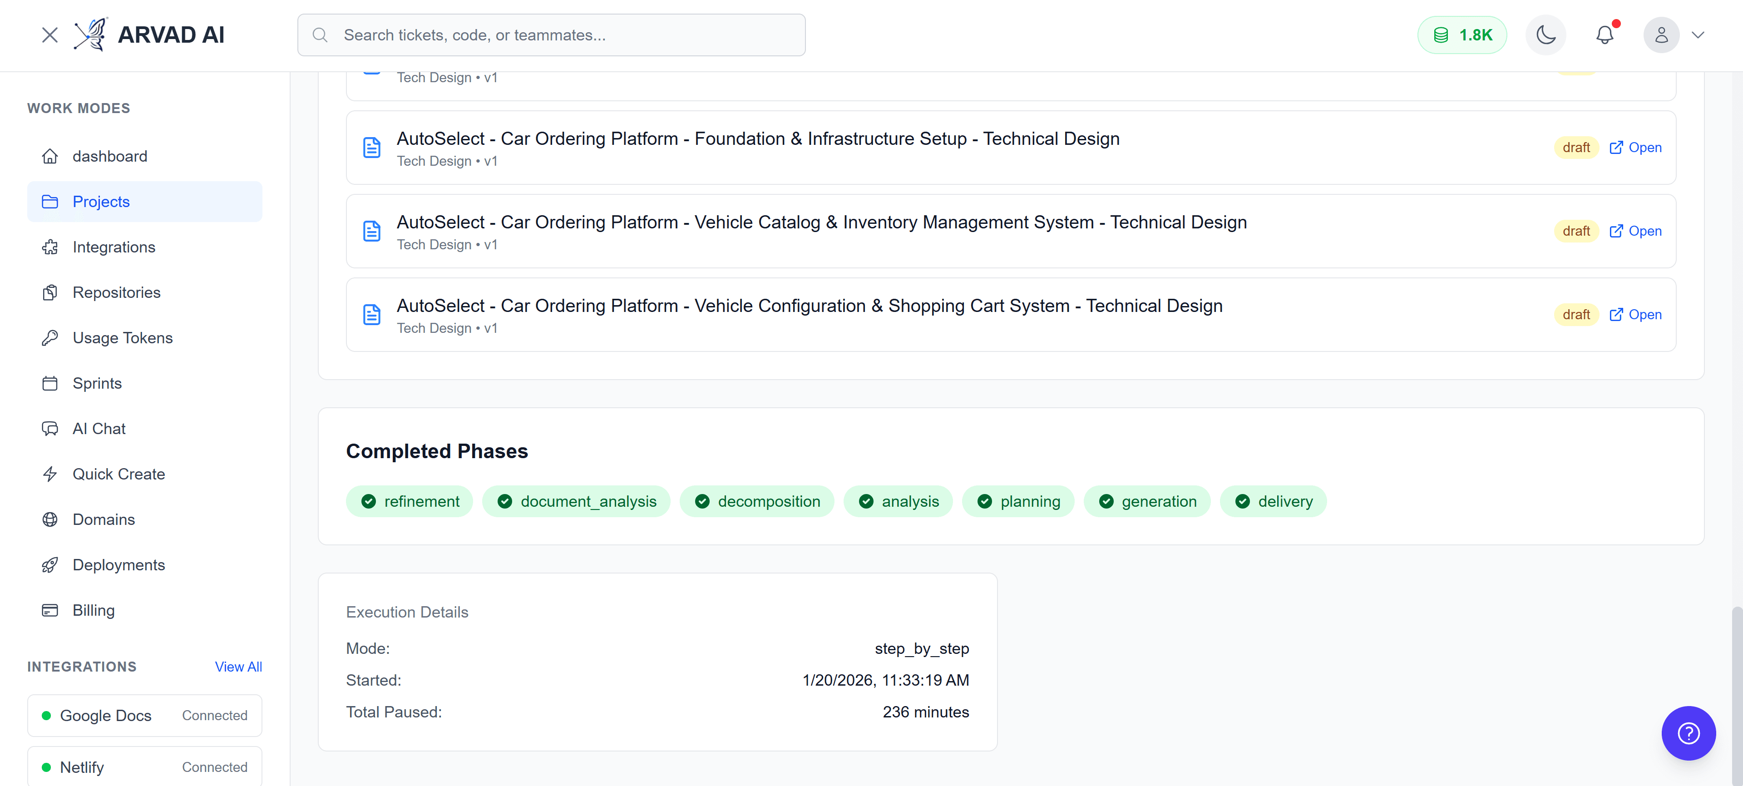Expand the account dropdown chevron
This screenshot has height=786, width=1743.
(1699, 35)
